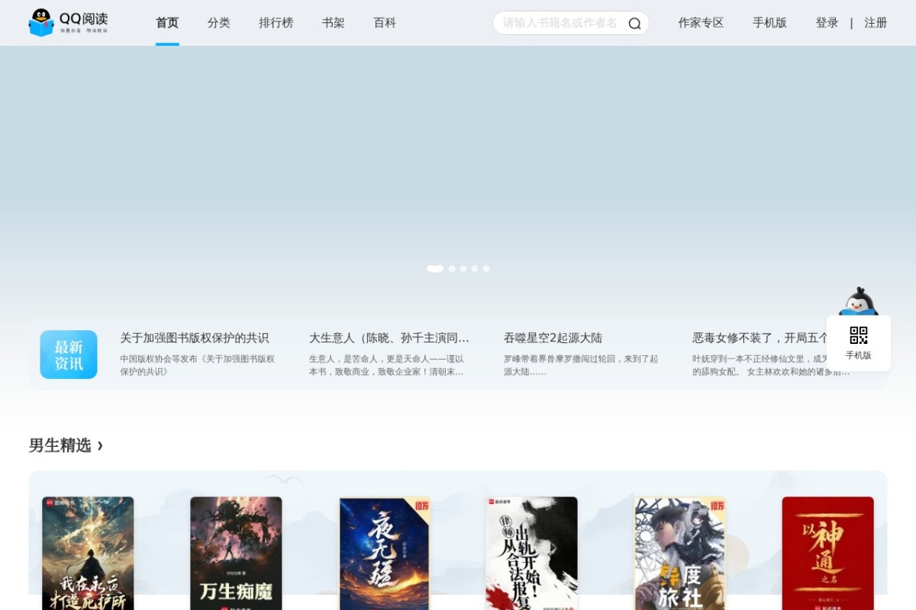Expand the 男生精选 section arrow
Viewport: 916px width, 610px height.
point(100,445)
